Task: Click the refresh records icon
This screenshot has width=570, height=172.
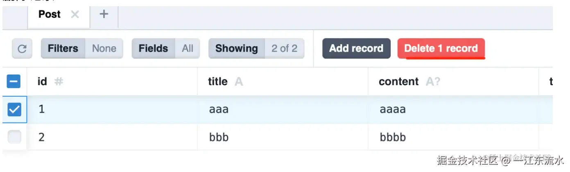Action: click(x=22, y=49)
